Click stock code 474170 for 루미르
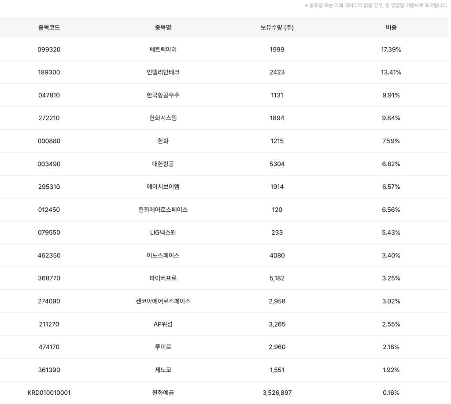This screenshot has height=404, width=451. [x=49, y=347]
